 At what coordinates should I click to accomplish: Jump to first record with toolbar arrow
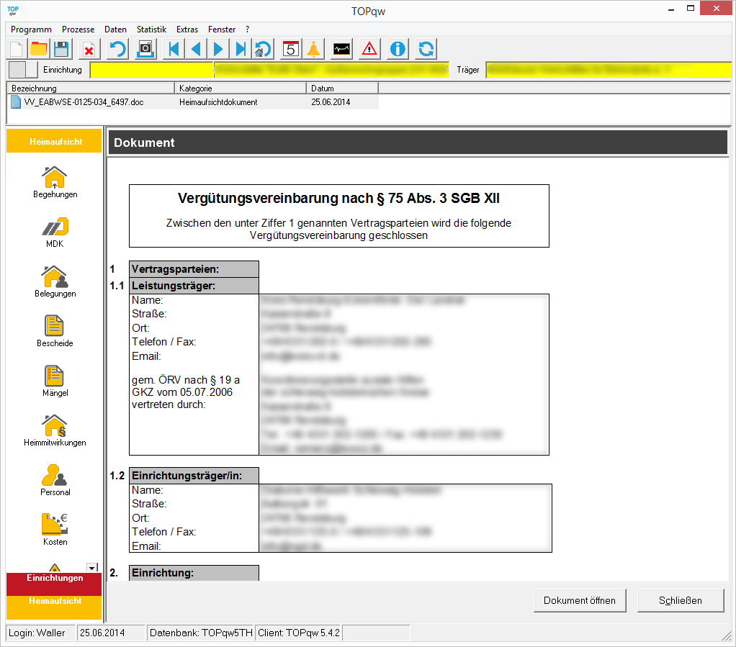tap(173, 49)
